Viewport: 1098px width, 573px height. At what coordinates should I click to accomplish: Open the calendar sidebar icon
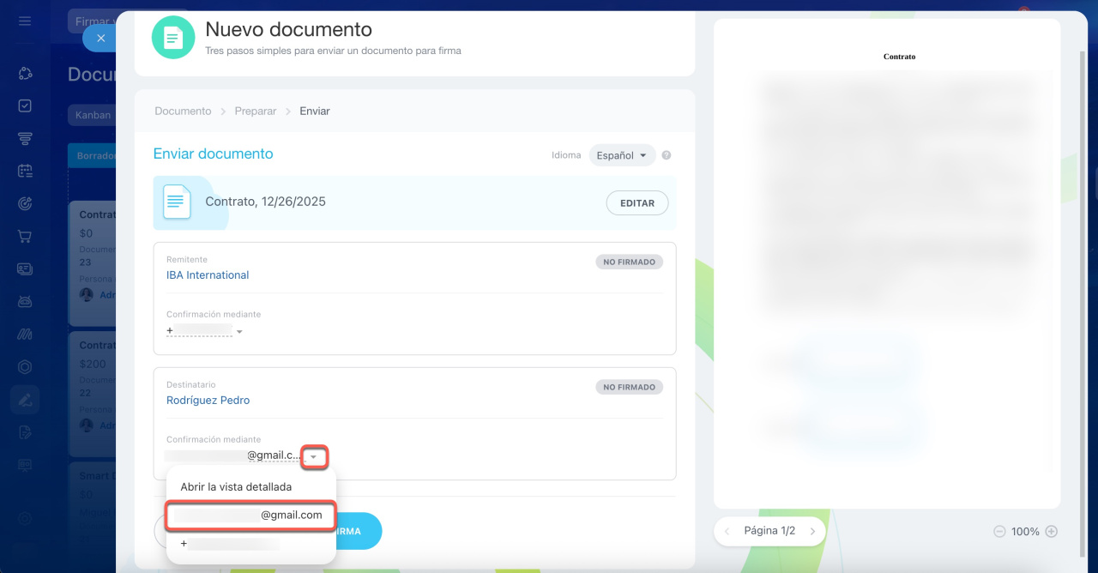coord(25,171)
